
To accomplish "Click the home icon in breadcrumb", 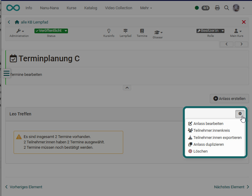I will pos(17,22).
